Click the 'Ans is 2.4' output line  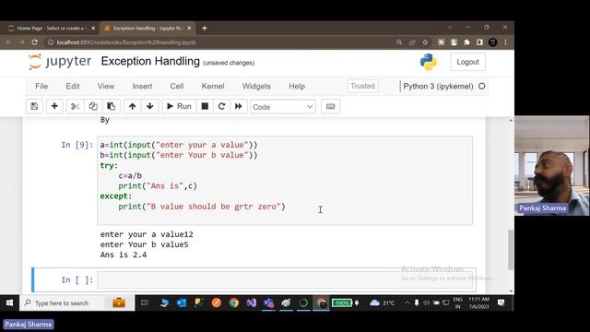[124, 255]
